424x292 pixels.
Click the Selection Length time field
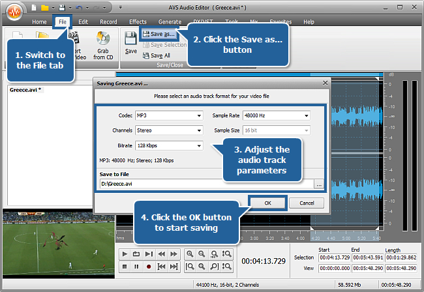click(401, 257)
